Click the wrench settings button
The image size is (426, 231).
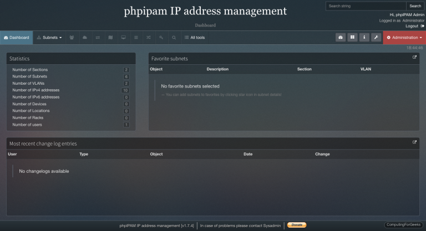pyautogui.click(x=376, y=38)
